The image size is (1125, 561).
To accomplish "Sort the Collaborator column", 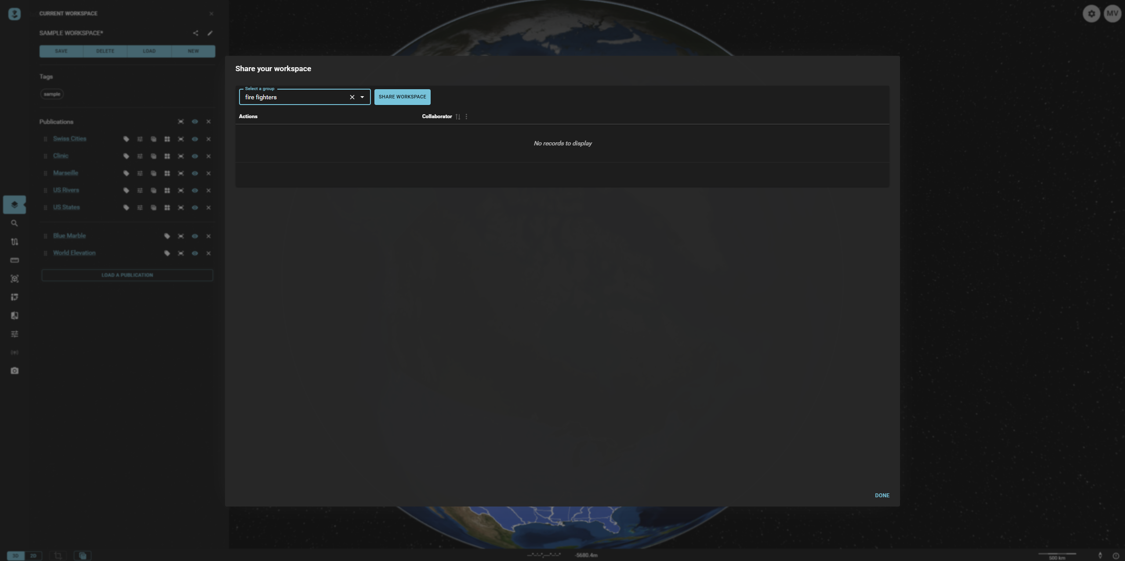I will pos(457,116).
